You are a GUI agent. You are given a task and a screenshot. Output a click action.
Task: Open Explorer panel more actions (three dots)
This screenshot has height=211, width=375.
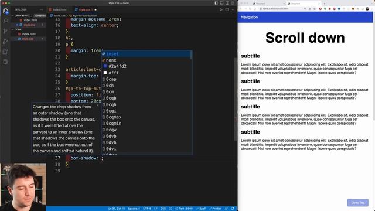point(42,9)
